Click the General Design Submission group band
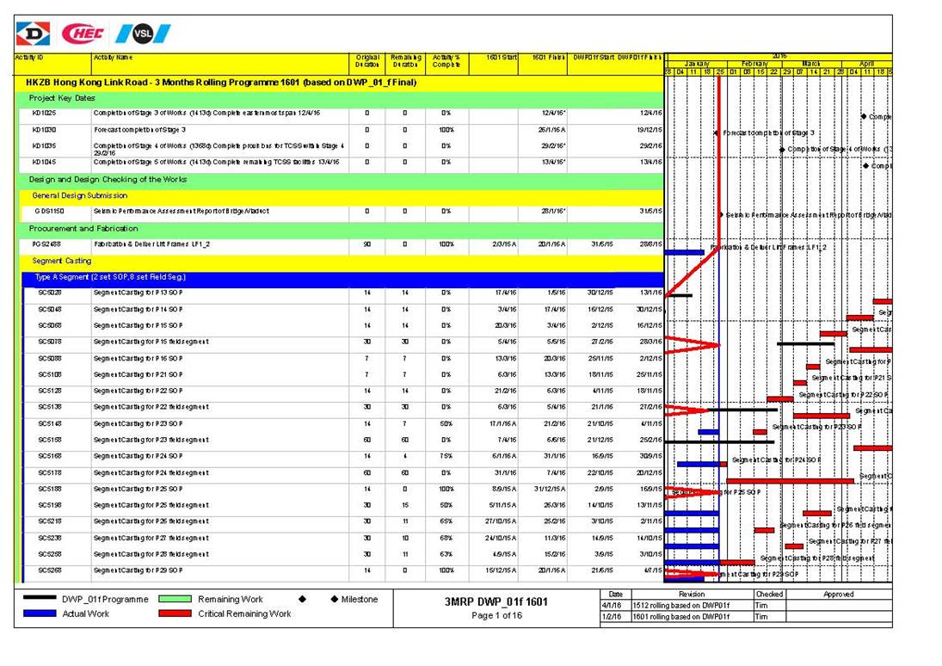The width and height of the screenshot is (942, 666). tap(342, 196)
